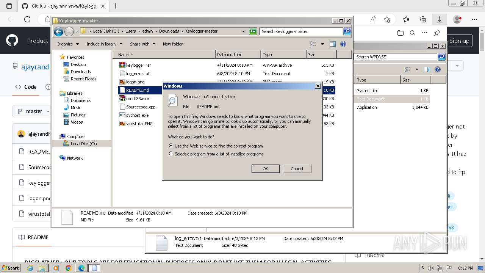
Task: Dismiss dialog using Cancel button
Action: [297, 169]
